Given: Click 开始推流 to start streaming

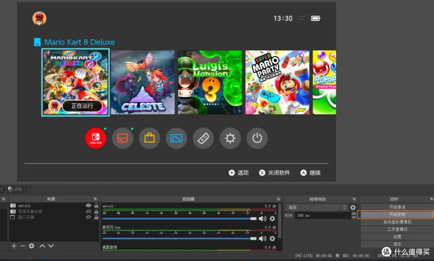Looking at the screenshot, I should [x=397, y=207].
